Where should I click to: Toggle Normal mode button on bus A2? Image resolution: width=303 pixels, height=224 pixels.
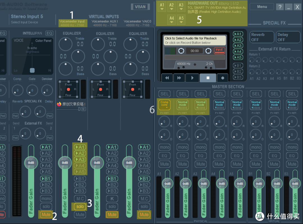coord(183,105)
